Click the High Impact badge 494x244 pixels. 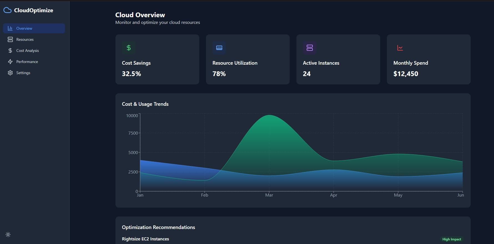452,239
